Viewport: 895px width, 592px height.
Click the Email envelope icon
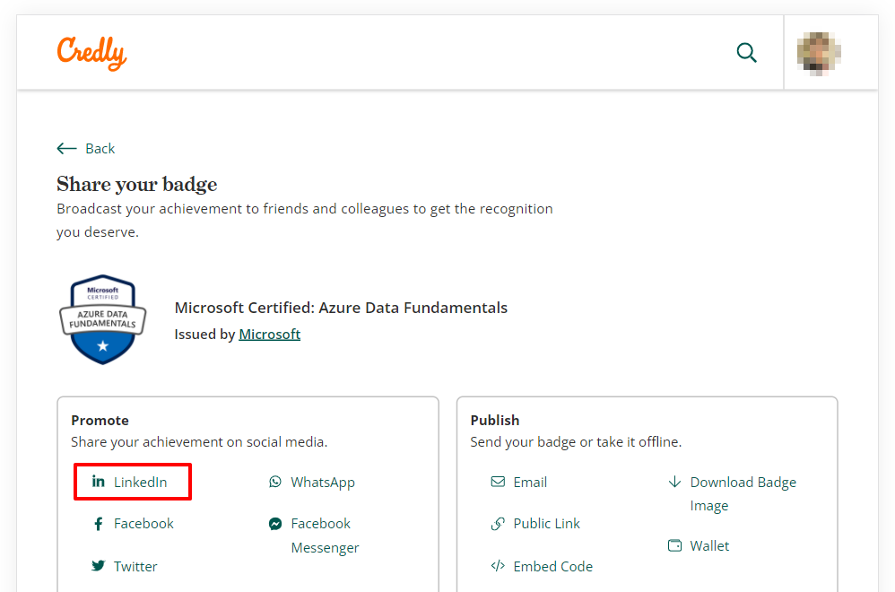(498, 482)
